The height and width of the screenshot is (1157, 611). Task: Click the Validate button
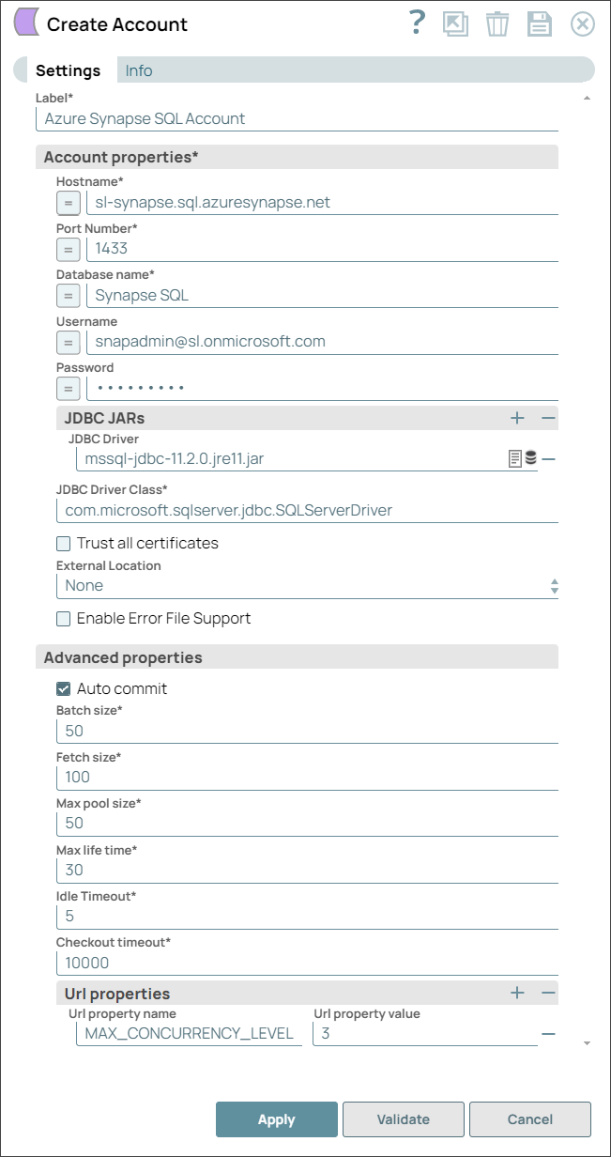point(404,1118)
